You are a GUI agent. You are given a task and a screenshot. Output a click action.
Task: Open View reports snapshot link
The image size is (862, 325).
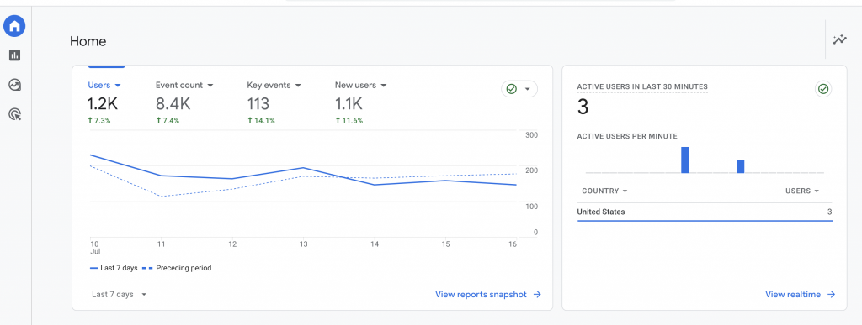488,294
